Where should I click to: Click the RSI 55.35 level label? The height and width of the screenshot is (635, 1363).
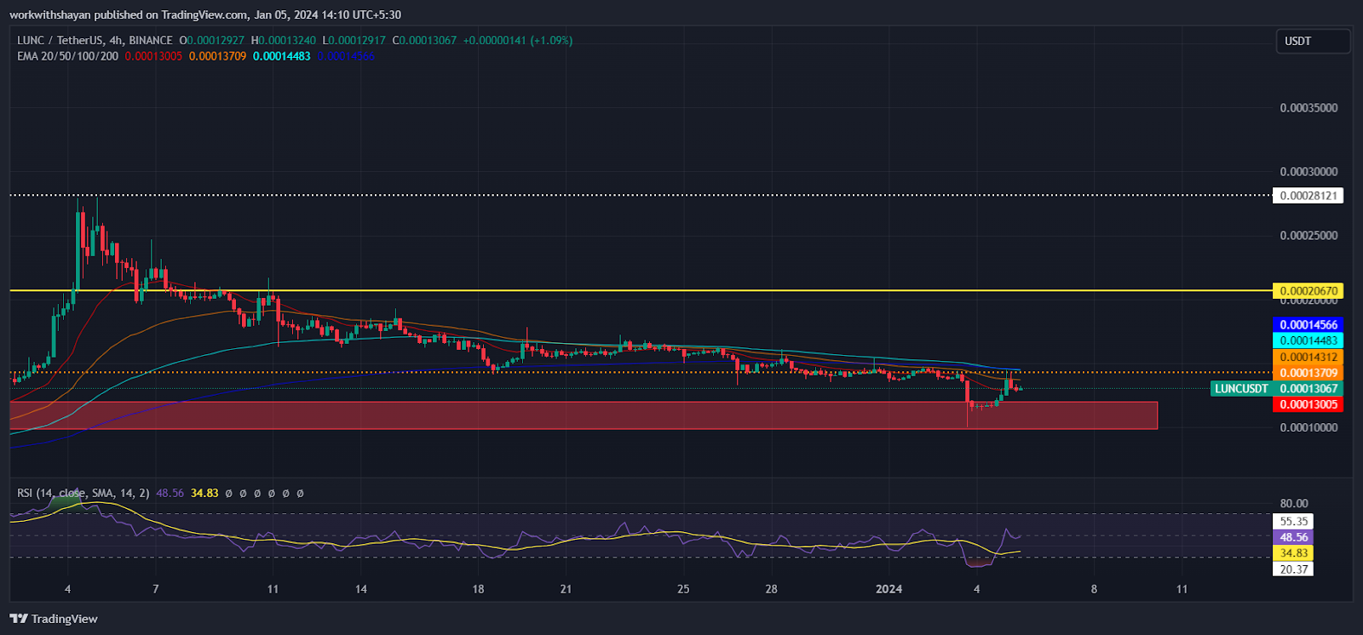click(1293, 521)
